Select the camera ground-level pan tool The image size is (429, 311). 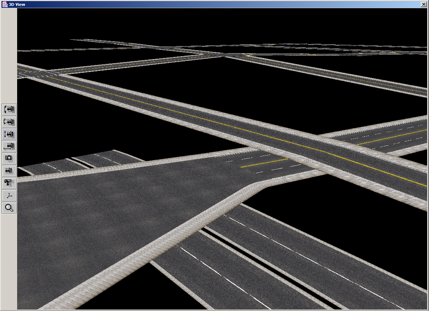coord(9,146)
